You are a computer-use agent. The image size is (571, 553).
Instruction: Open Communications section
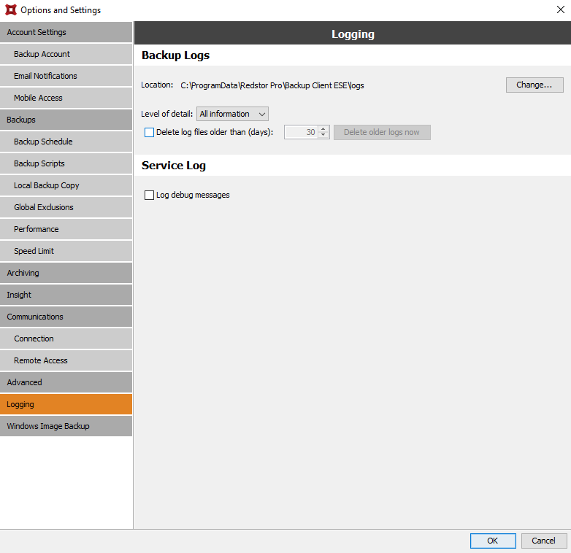[x=66, y=317]
